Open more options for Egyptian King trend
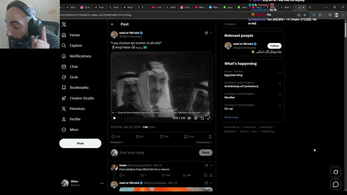347x195 pixels. [280, 72]
